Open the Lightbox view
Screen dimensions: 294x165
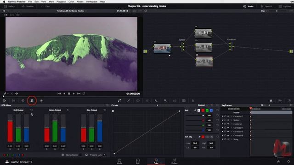point(285,6)
